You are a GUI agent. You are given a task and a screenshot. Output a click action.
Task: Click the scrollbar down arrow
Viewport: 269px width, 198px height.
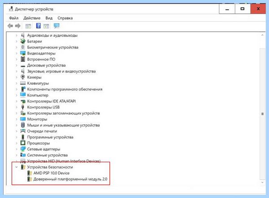tap(262, 182)
